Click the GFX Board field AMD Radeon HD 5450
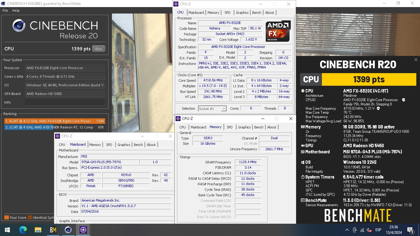The image size is (420, 236). (x=65, y=94)
